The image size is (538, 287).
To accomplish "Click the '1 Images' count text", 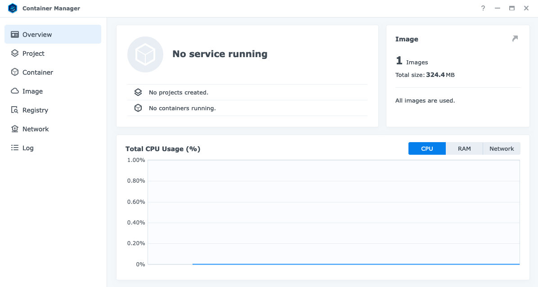I will click(x=412, y=62).
